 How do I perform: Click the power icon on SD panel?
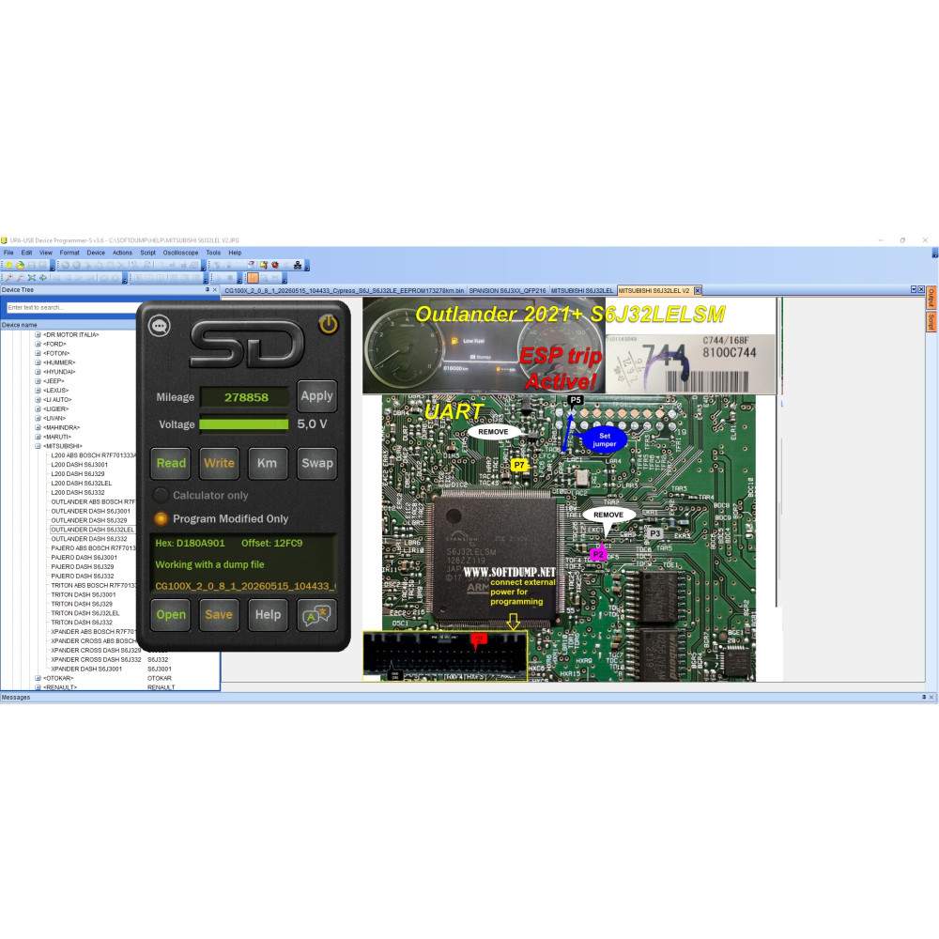tap(328, 324)
